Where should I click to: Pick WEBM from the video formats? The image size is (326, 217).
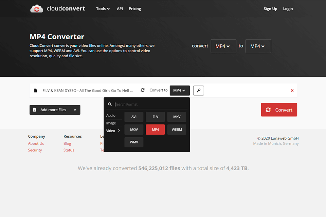177,130
